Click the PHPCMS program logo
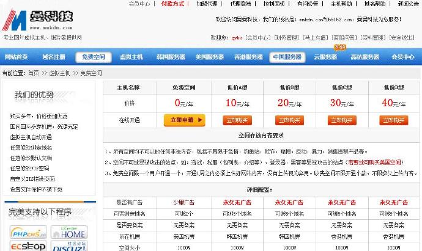The width and height of the screenshot is (422, 251). tap(24, 233)
